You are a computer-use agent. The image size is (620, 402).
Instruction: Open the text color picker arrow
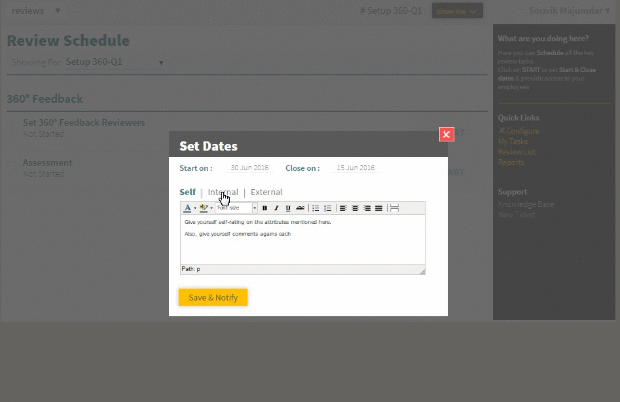(195, 208)
